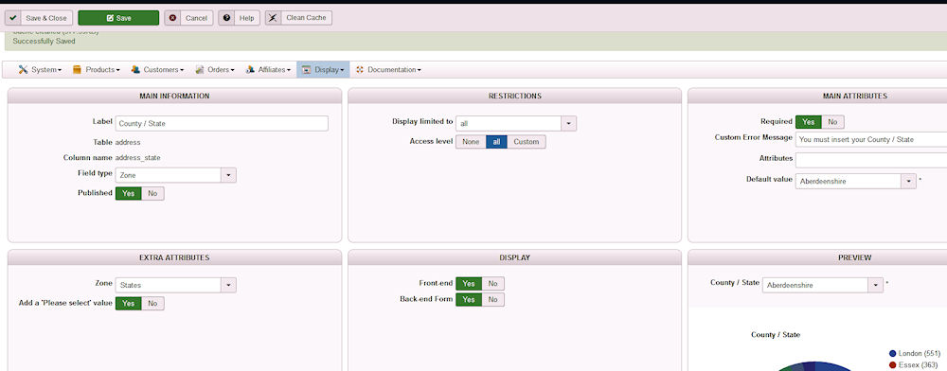Viewport: 947px width, 371px height.
Task: Set 'Please select' value to No
Action: [152, 304]
